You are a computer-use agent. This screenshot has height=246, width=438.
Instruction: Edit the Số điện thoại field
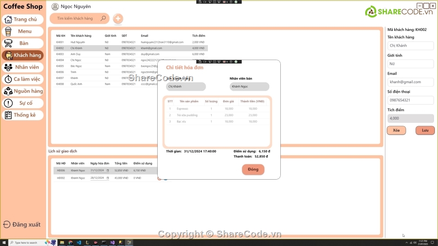[410, 100]
